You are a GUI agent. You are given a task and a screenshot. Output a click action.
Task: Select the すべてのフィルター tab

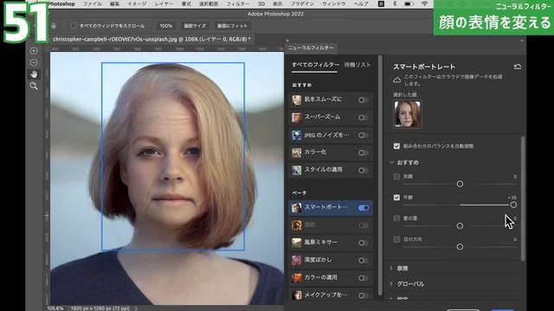click(315, 65)
